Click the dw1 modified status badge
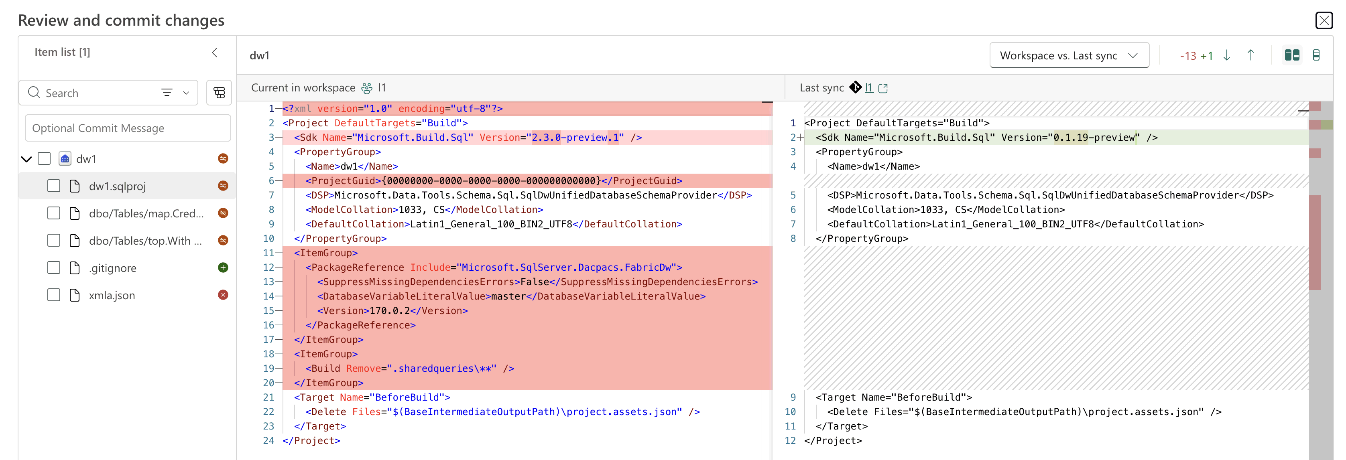Viewport: 1346px width, 460px height. pyautogui.click(x=223, y=159)
